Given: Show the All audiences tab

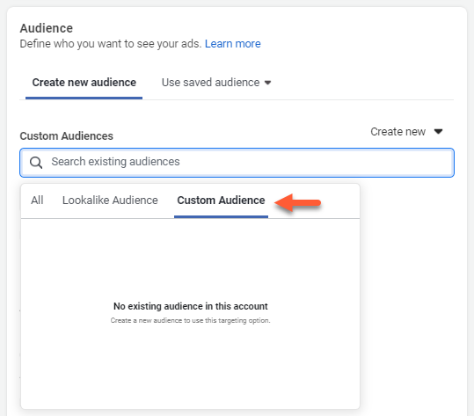Looking at the screenshot, I should [37, 201].
